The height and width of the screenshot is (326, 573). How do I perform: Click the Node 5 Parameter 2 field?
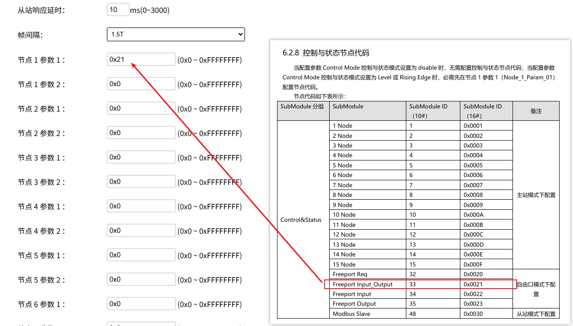pyautogui.click(x=141, y=279)
